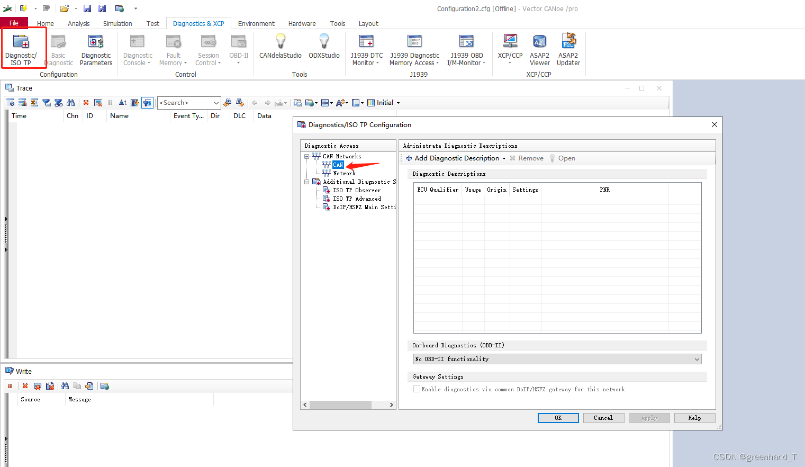Click the Event Ty... column header in Trace
Screen dimensions: 805x467
point(188,116)
